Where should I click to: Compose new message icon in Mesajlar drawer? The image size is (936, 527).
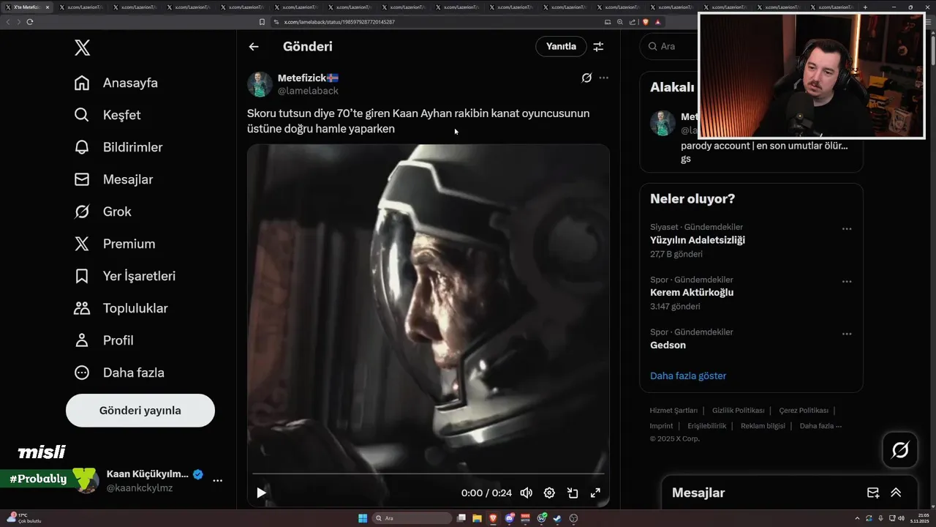coord(872,493)
